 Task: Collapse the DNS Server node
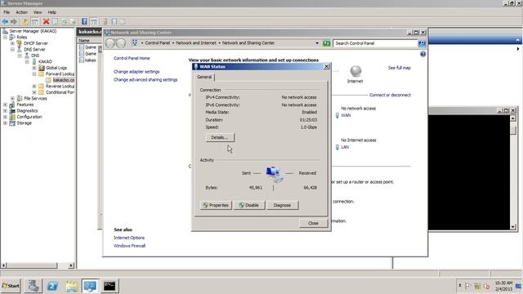click(12, 49)
